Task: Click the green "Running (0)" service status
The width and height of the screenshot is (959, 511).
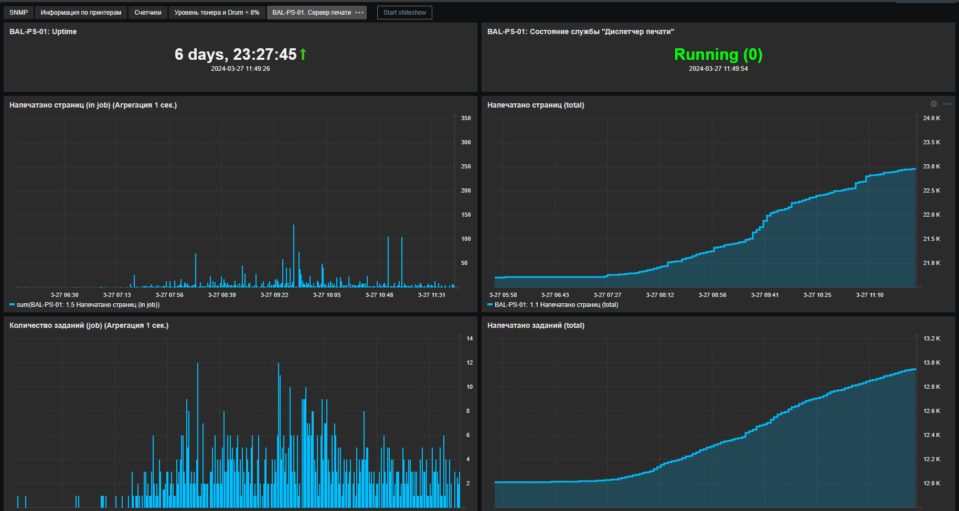Action: pos(718,55)
